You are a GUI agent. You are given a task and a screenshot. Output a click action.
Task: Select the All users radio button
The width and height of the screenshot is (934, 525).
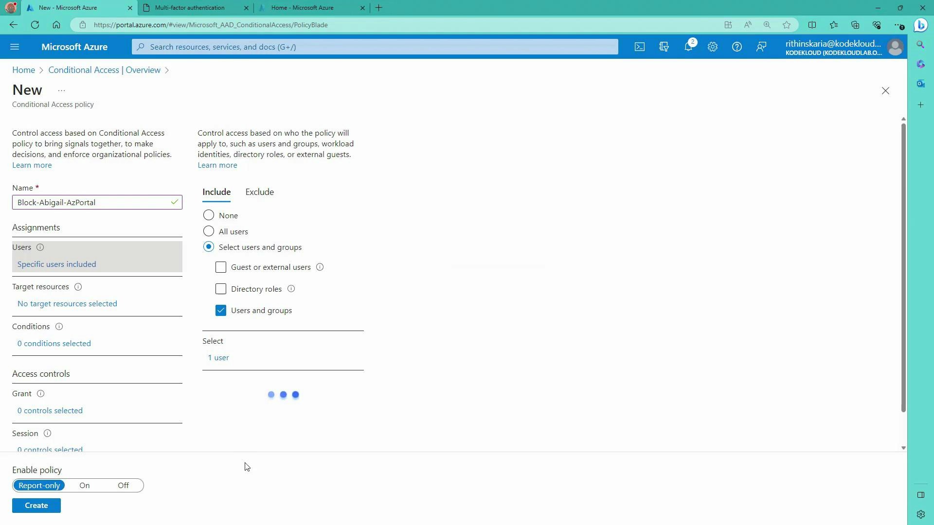(209, 231)
